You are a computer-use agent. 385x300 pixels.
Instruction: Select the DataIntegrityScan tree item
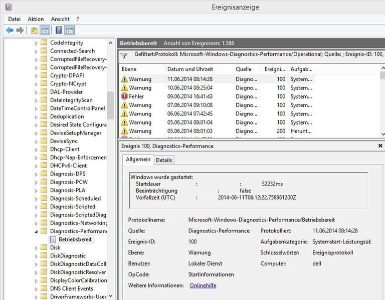(71, 100)
